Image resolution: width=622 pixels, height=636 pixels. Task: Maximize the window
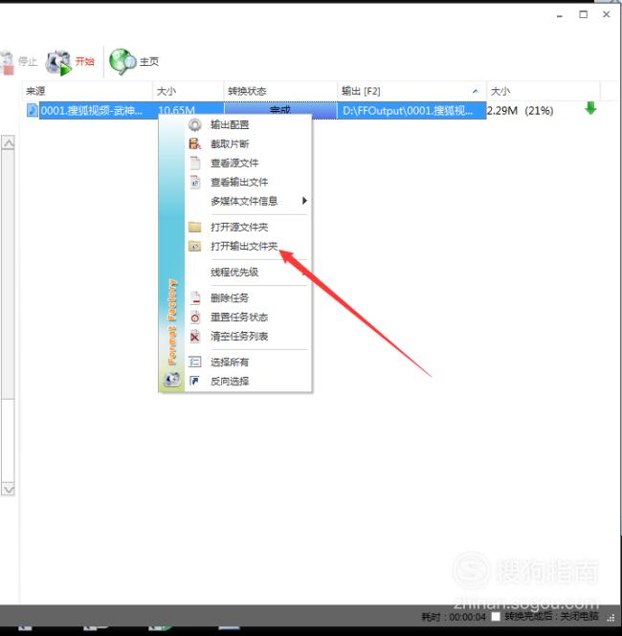click(x=583, y=14)
